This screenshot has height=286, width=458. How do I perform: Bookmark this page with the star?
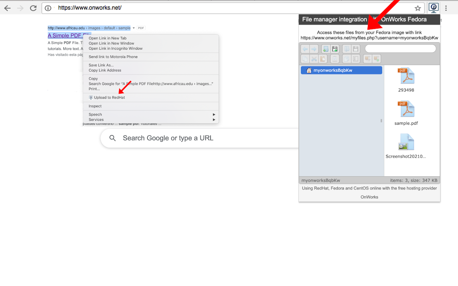coord(418,8)
